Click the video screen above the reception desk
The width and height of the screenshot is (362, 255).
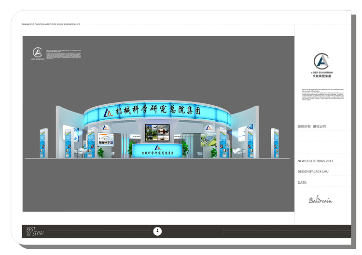[x=157, y=132]
